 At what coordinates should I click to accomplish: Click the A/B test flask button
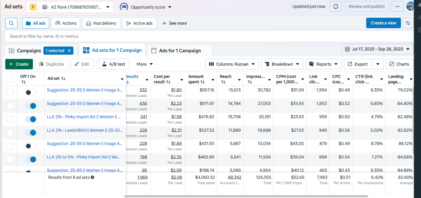pos(114,64)
